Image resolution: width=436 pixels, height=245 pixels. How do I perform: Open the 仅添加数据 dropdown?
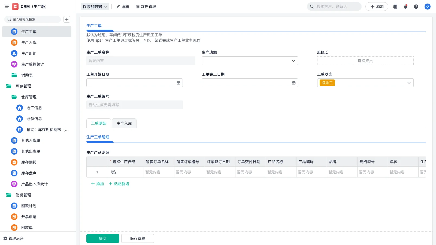[95, 6]
